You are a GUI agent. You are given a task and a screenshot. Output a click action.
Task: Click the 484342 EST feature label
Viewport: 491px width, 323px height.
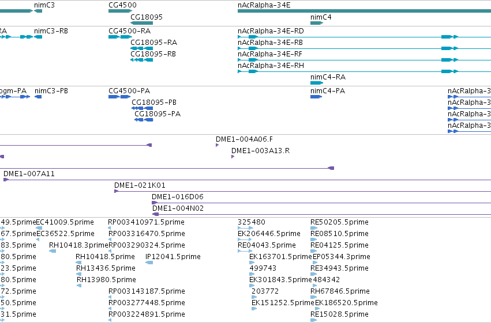coord(327,280)
